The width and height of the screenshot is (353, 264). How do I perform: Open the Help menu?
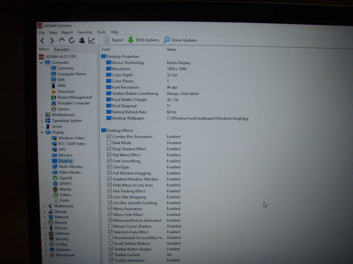pyautogui.click(x=114, y=32)
